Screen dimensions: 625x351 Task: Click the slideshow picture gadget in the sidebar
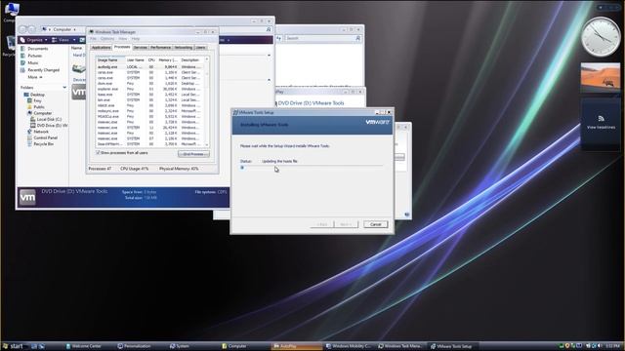(x=601, y=77)
